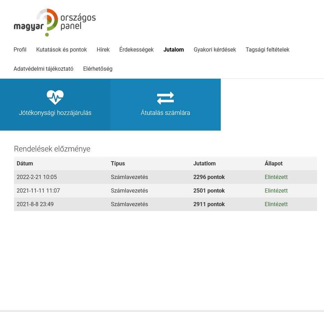
Task: View Tagsági feltételek
Action: 267,50
